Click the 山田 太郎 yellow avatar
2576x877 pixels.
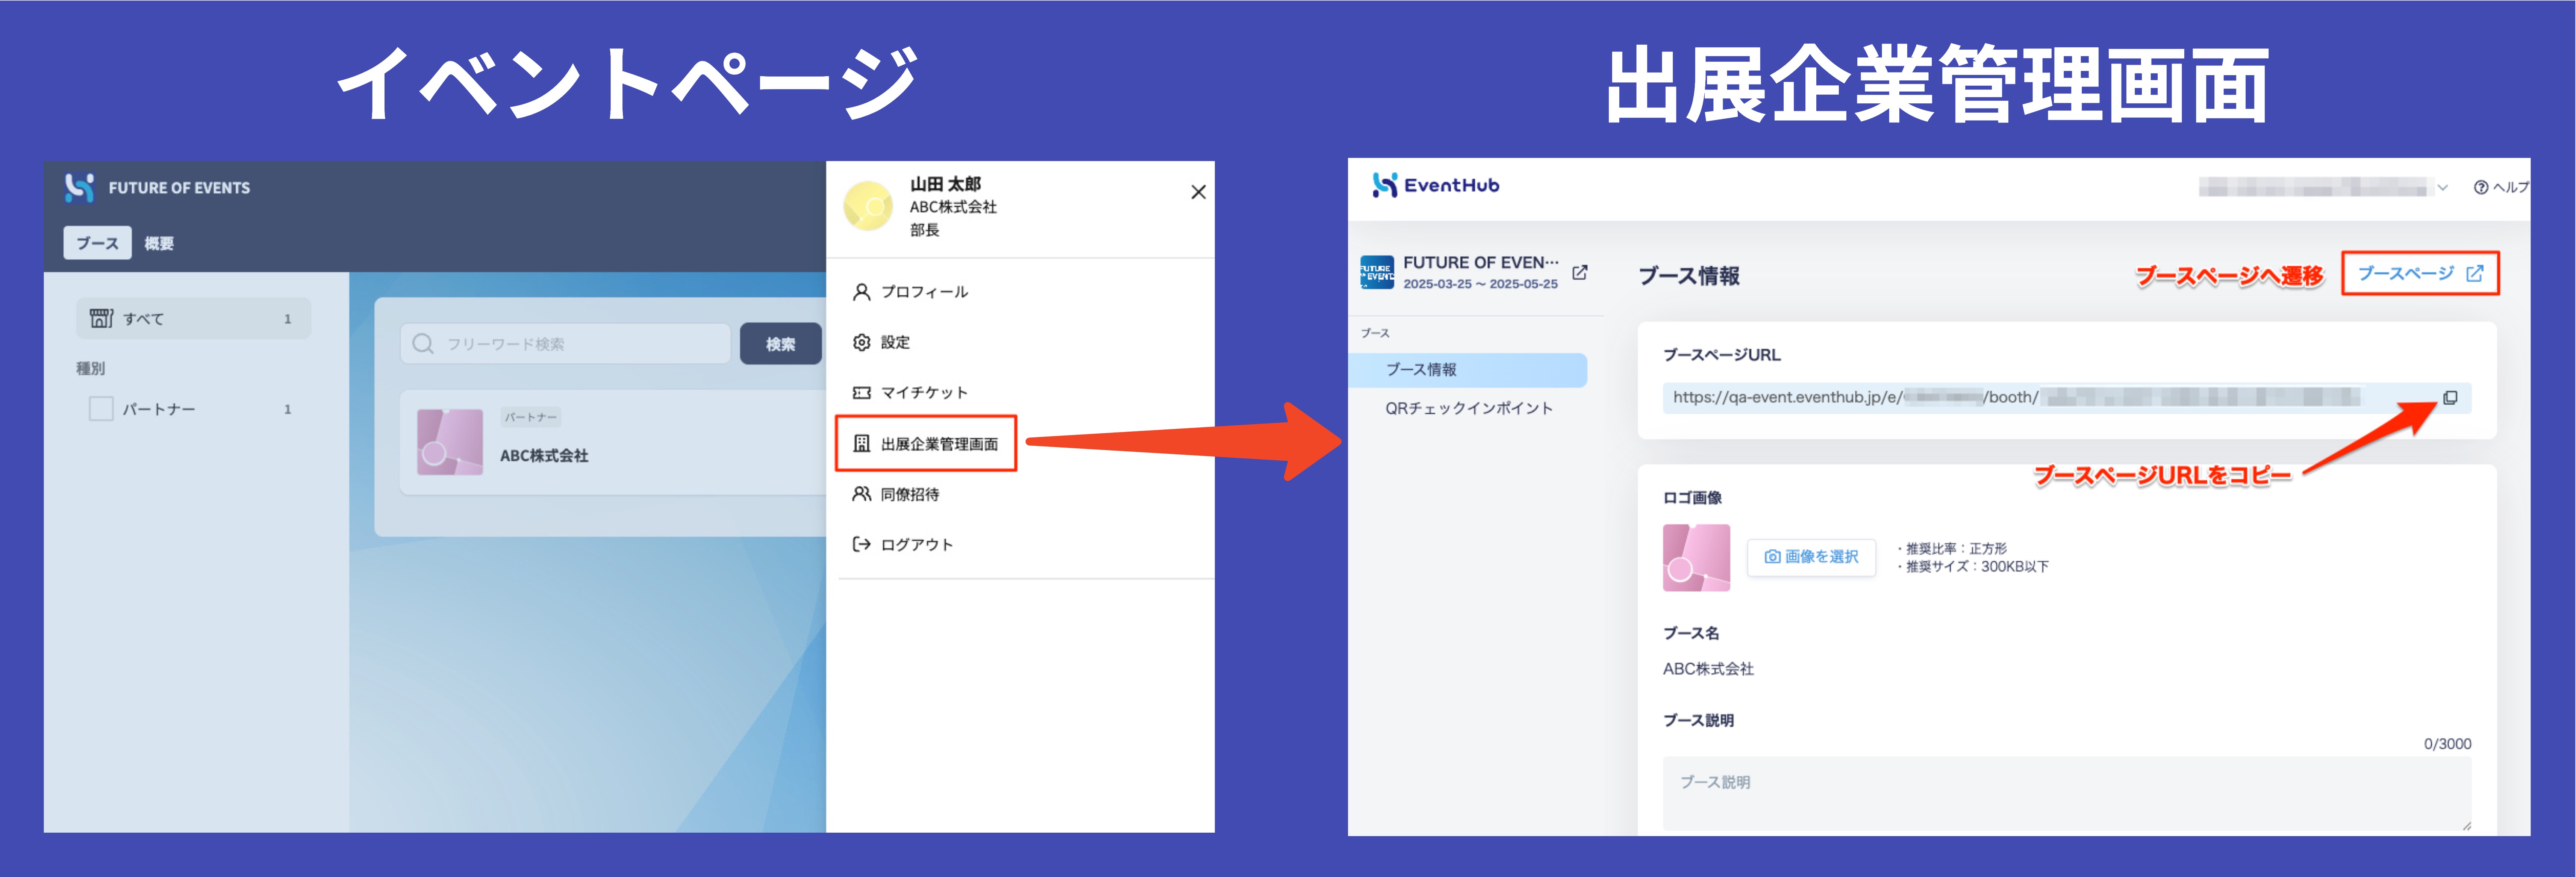[868, 205]
